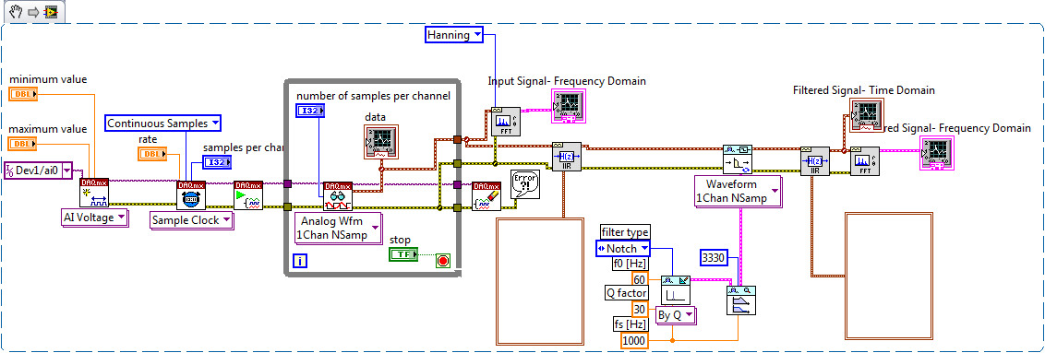This screenshot has height=353, width=1045.
Task: Click the maximum value label
Action: pos(49,129)
